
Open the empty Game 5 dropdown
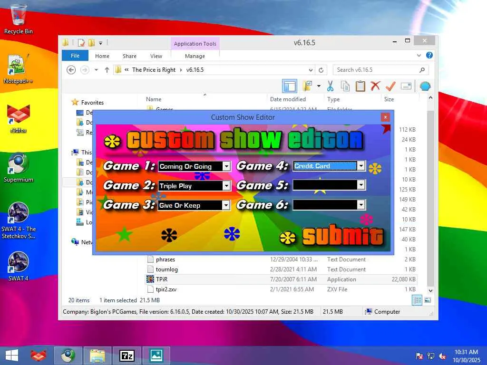click(x=361, y=185)
